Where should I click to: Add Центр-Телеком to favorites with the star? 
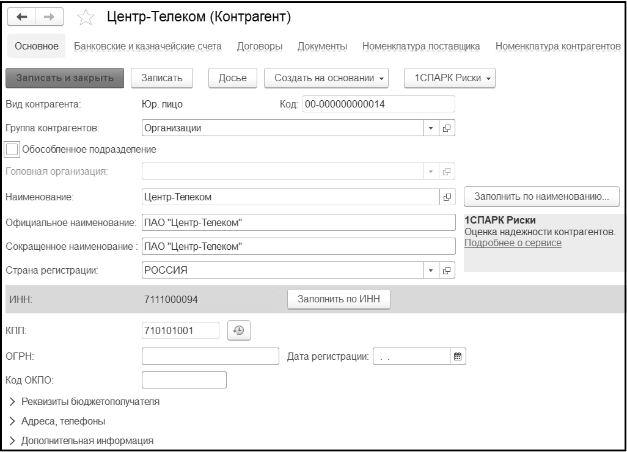86,18
